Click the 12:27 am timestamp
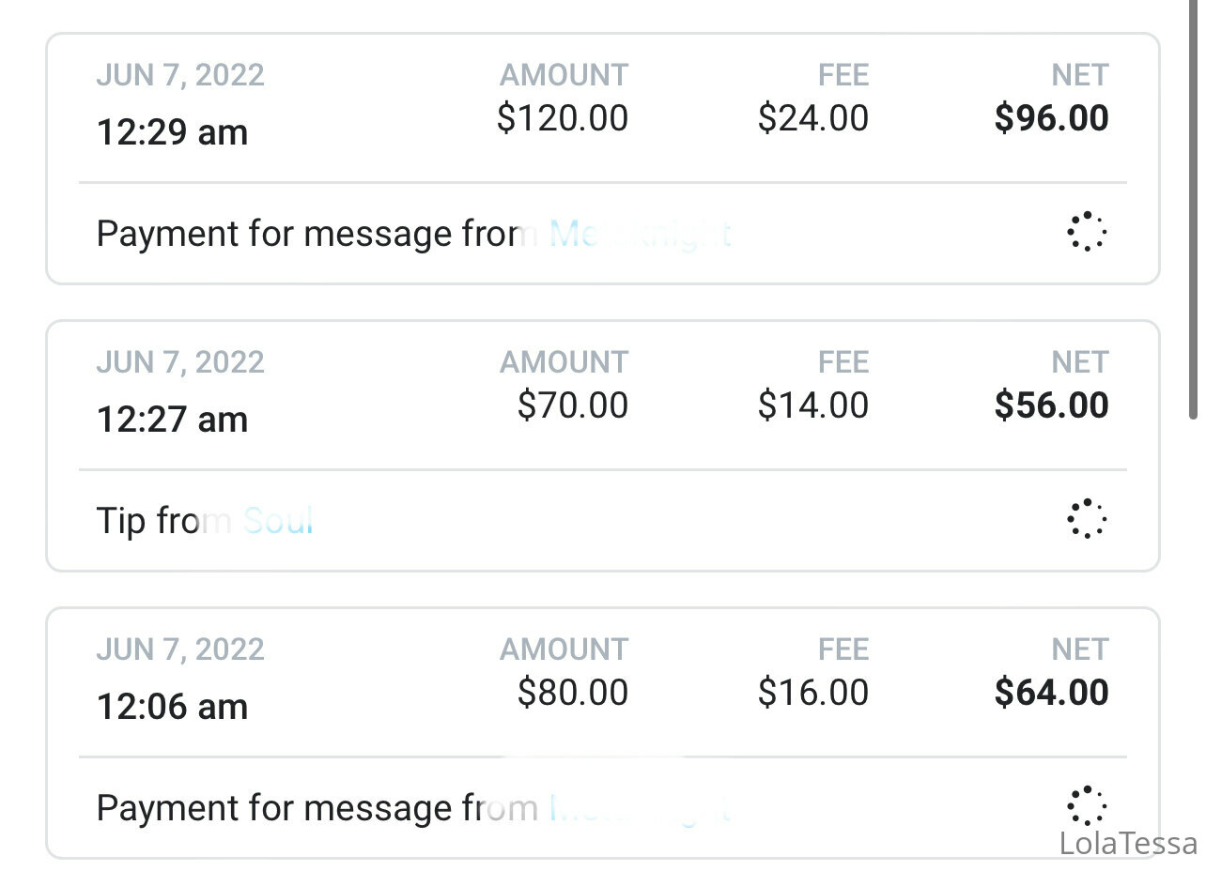 tap(173, 420)
